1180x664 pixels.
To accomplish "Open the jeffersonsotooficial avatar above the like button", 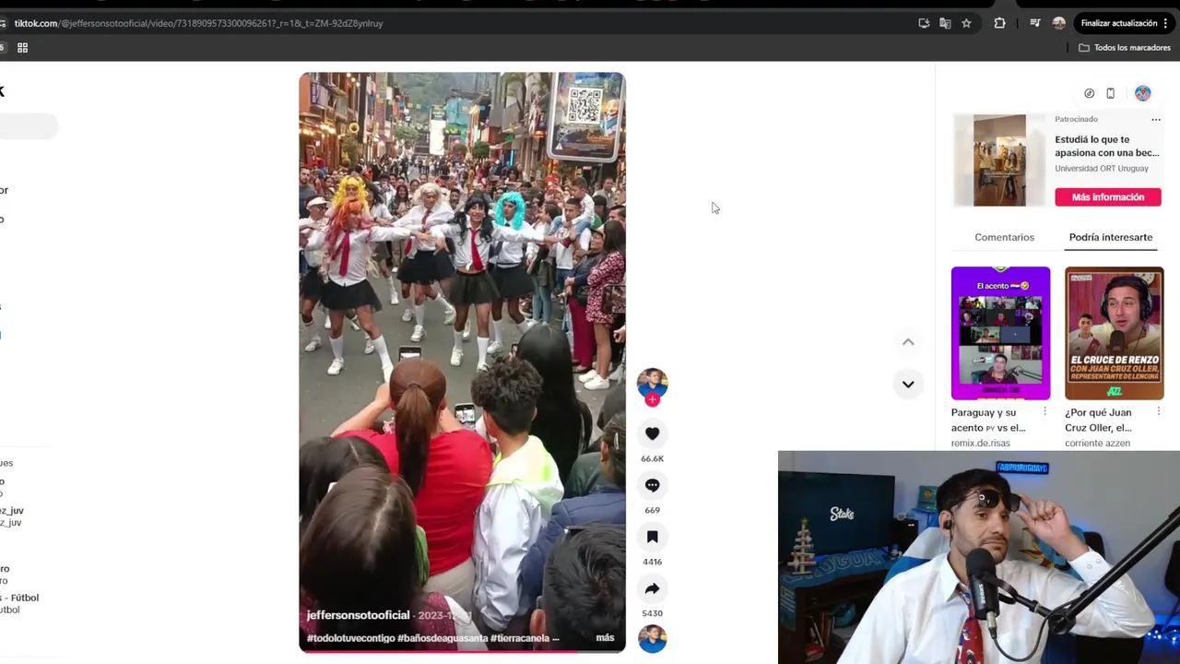I will click(x=652, y=383).
